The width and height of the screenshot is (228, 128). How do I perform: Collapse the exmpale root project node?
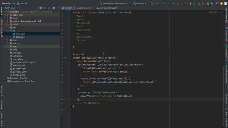pos(5,12)
